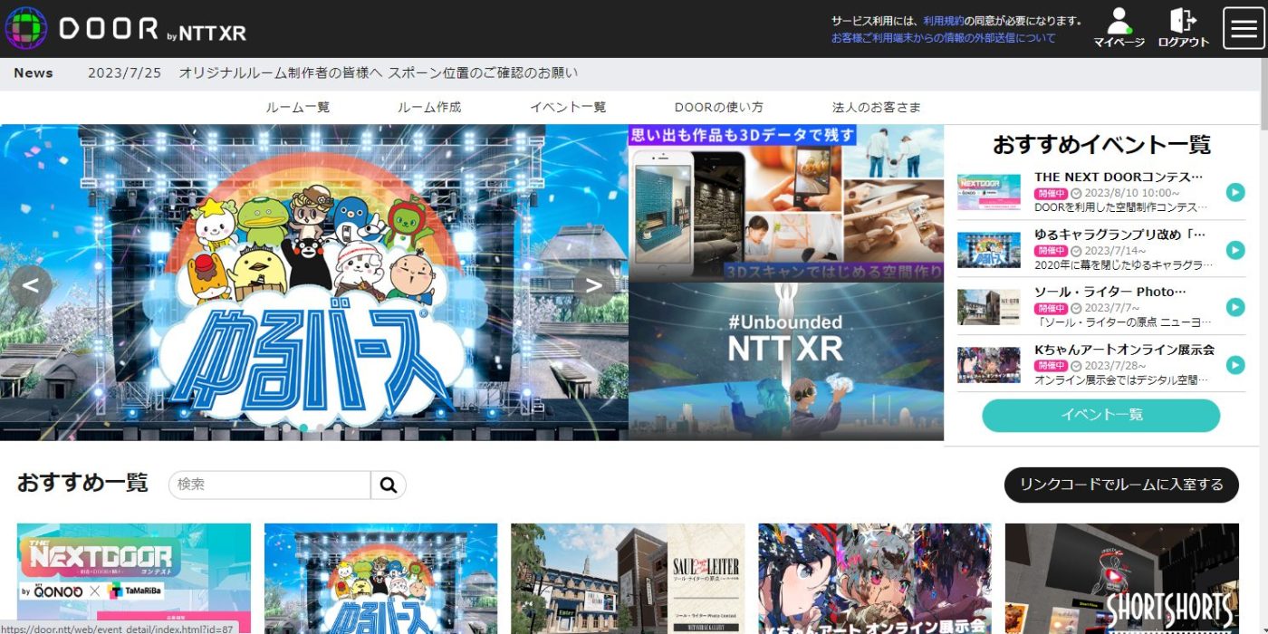Open ソール・ライター Photo event arrow icon
The height and width of the screenshot is (634, 1268).
1235,307
